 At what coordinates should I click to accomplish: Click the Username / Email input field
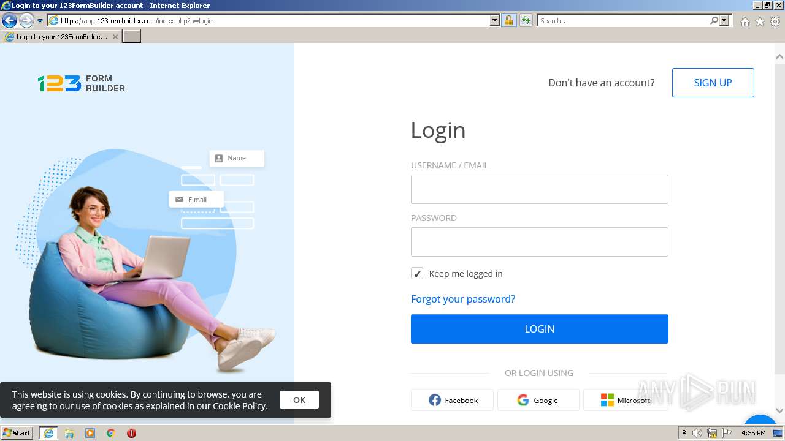(x=539, y=189)
